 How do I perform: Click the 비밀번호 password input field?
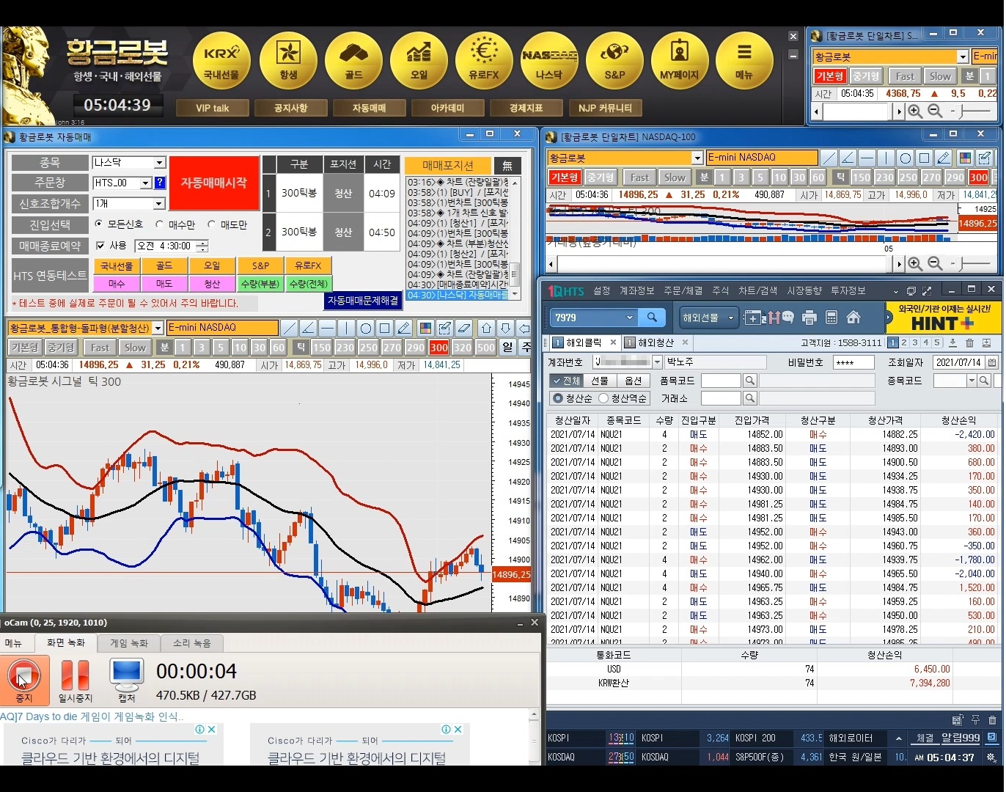click(853, 362)
